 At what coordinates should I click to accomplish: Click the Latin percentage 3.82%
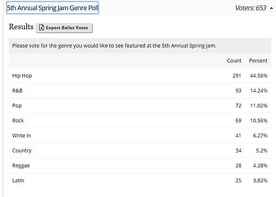click(260, 181)
